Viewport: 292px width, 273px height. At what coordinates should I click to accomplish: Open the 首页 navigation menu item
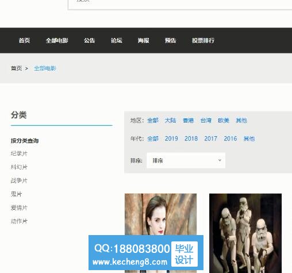(x=24, y=40)
